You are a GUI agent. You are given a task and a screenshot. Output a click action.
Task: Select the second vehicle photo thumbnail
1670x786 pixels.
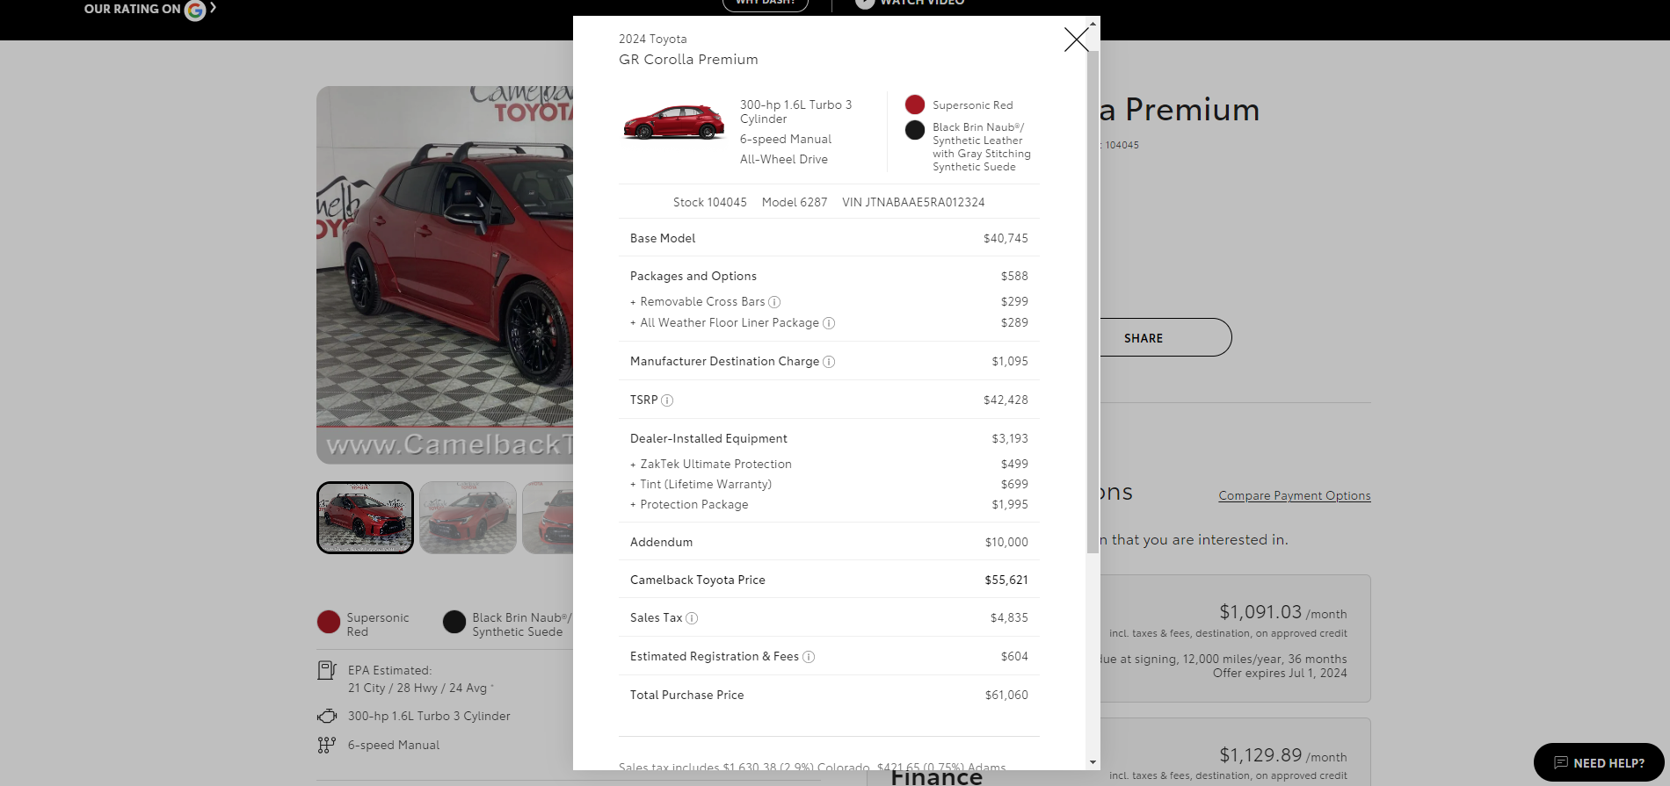pos(468,517)
